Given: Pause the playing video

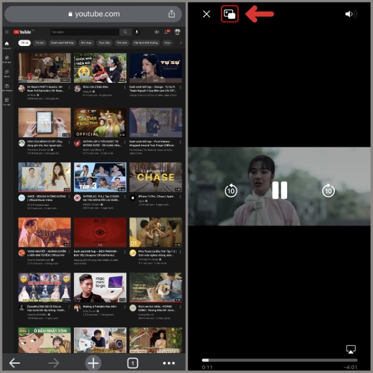Looking at the screenshot, I should tap(279, 190).
